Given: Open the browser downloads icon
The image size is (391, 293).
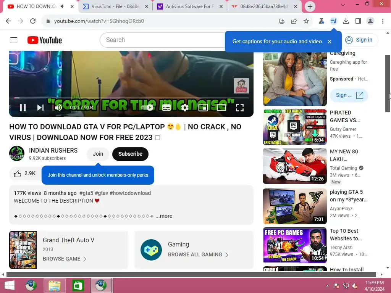Looking at the screenshot, I should tap(346, 21).
